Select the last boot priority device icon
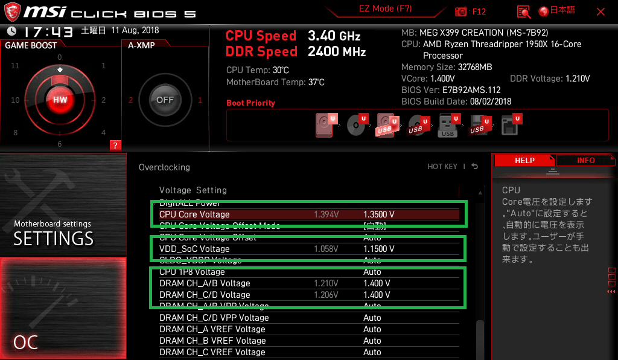Image resolution: width=618 pixels, height=360 pixels. (x=512, y=125)
